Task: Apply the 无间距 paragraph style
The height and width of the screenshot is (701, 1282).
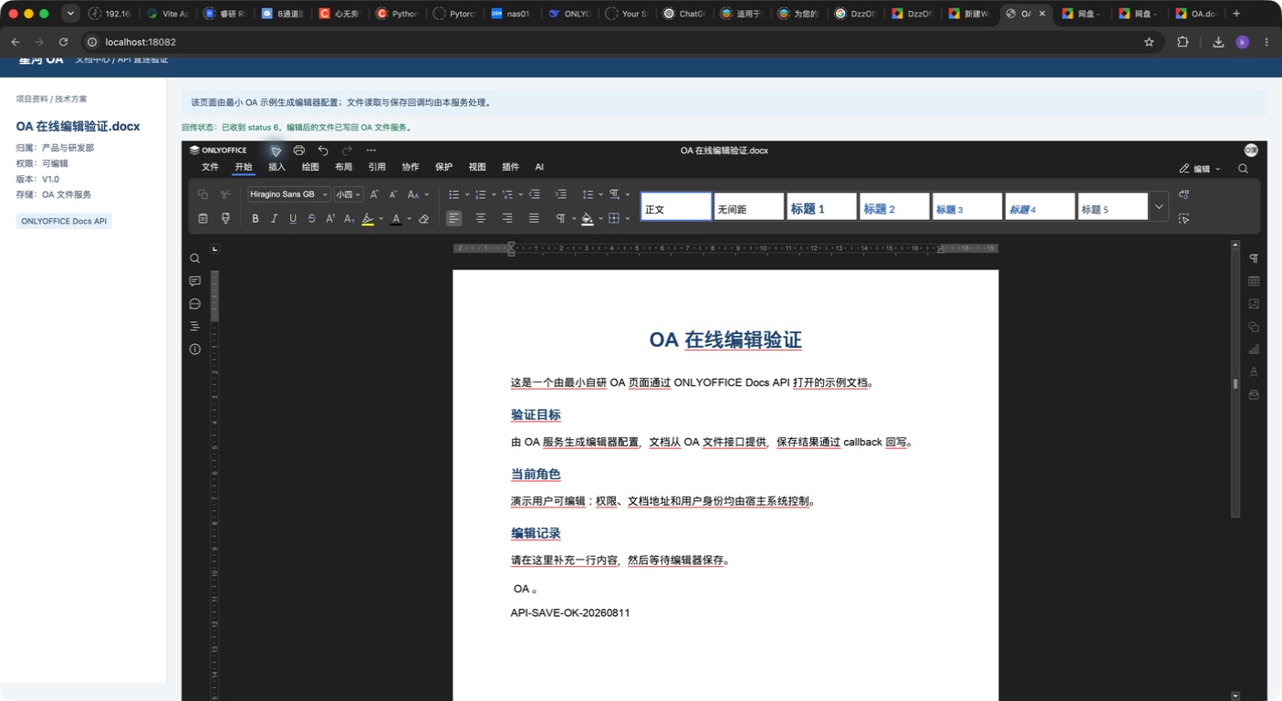Action: coord(748,206)
